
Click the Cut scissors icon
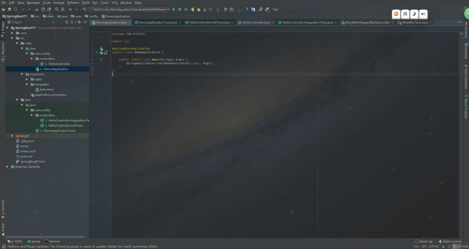pyautogui.click(x=37, y=9)
